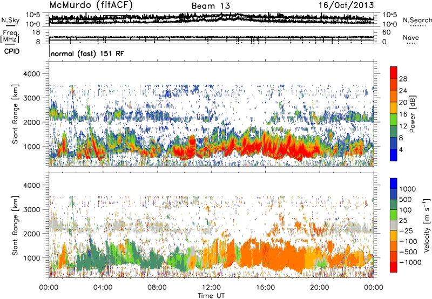Click the '16' tick on Power colorbar
The height and width of the screenshot is (299, 432).
(x=403, y=114)
